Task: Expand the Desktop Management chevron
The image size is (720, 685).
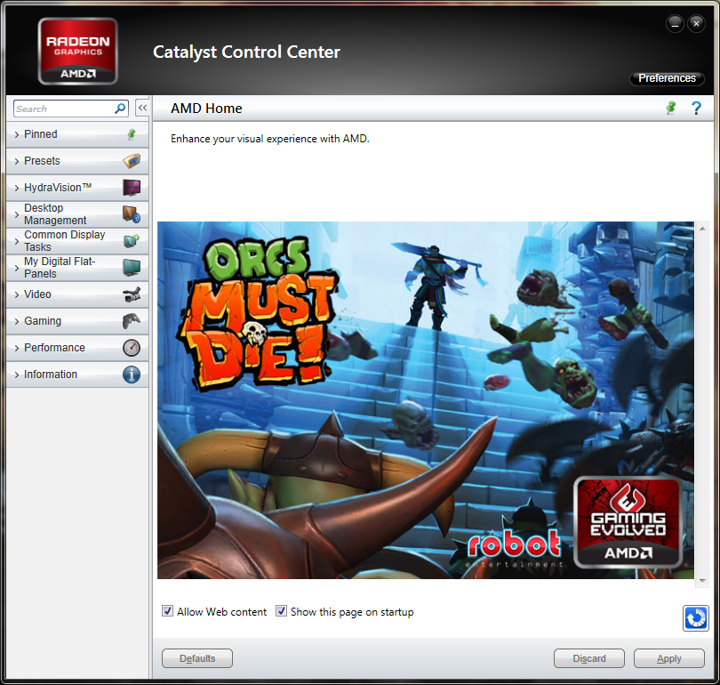Action: coord(17,214)
